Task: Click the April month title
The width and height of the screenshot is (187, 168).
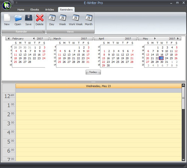Action: (101, 38)
